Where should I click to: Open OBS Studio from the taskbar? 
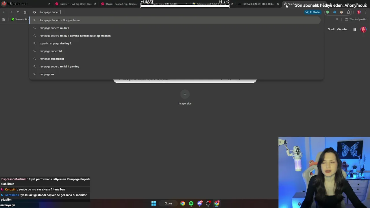click(208, 203)
